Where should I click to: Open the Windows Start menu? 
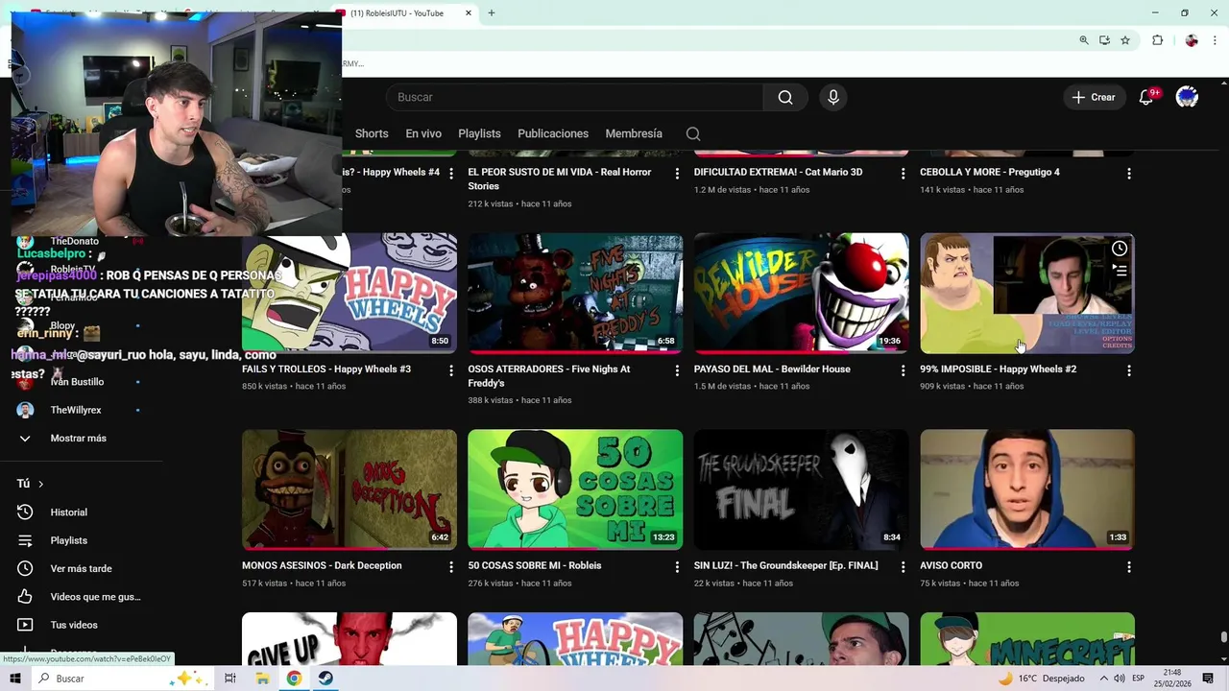[x=15, y=679]
